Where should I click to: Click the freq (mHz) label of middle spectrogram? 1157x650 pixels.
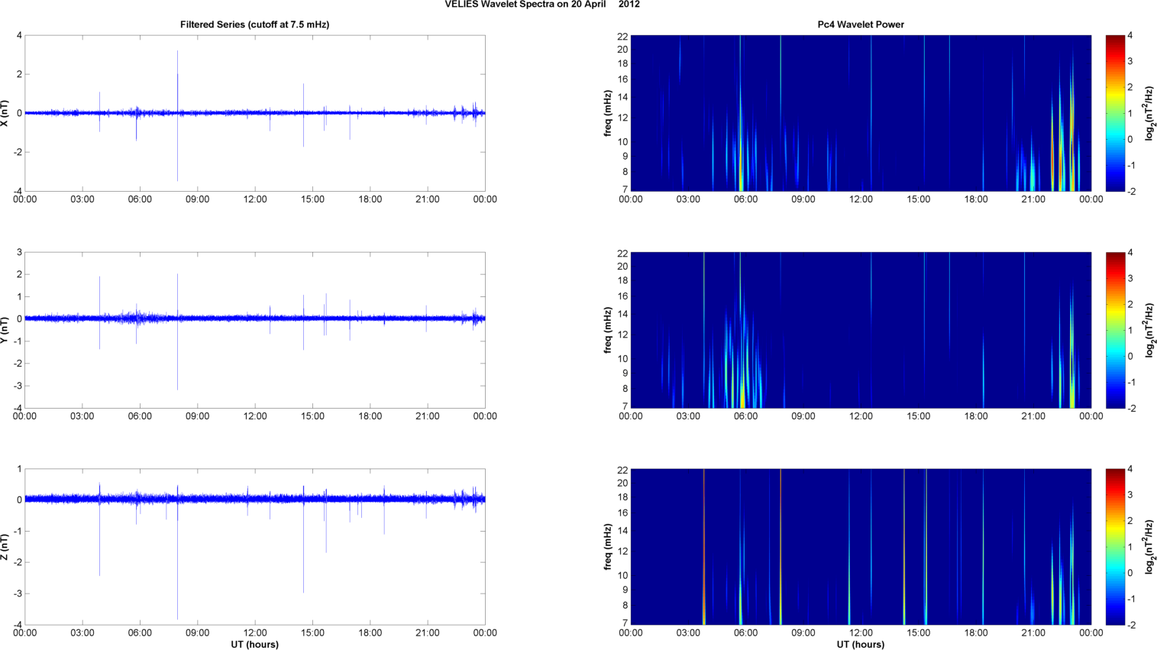tap(608, 330)
